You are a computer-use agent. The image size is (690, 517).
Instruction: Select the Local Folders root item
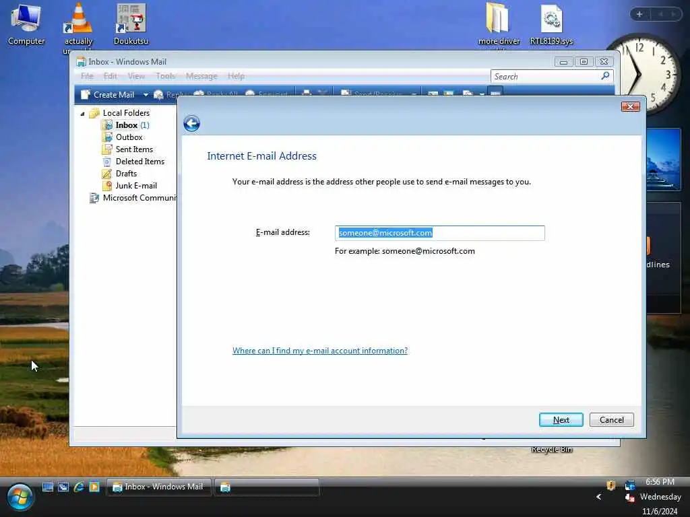tap(120, 113)
